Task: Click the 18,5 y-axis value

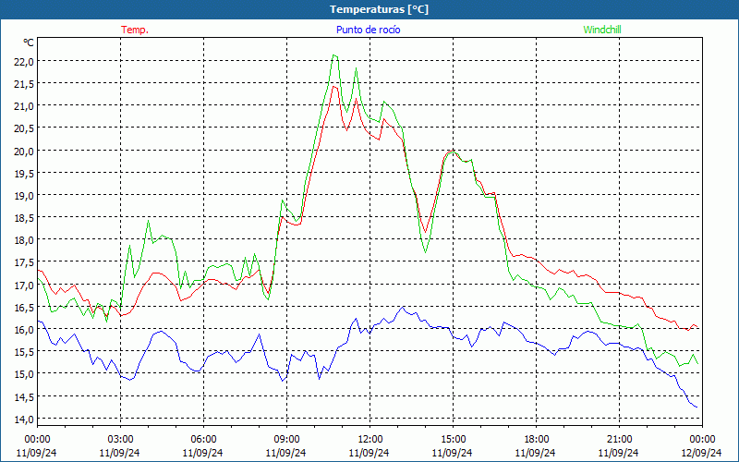Action: point(25,217)
